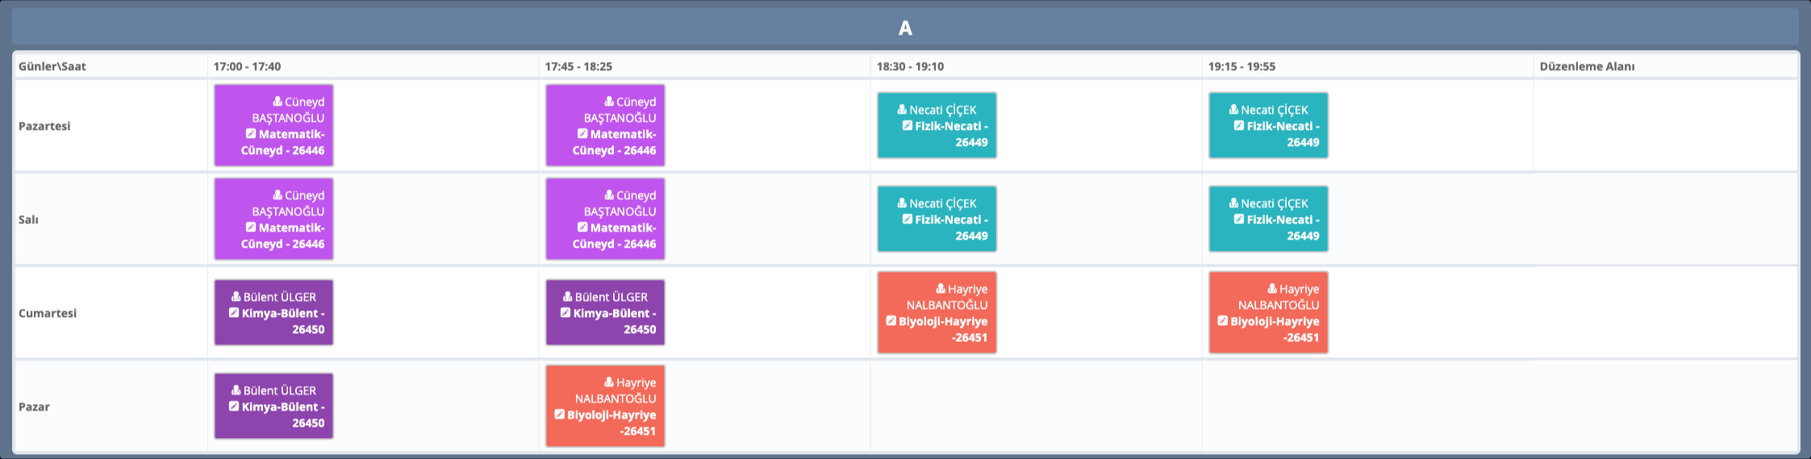1811x459 pixels.
Task: Click edit icon in Cumartesi 18:30 Biyoloji card
Action: (x=891, y=321)
